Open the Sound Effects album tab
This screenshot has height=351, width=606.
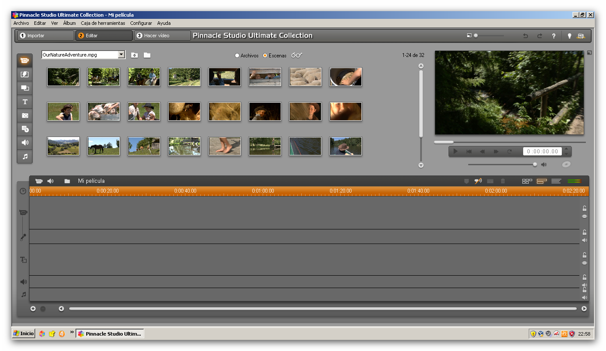click(x=25, y=143)
